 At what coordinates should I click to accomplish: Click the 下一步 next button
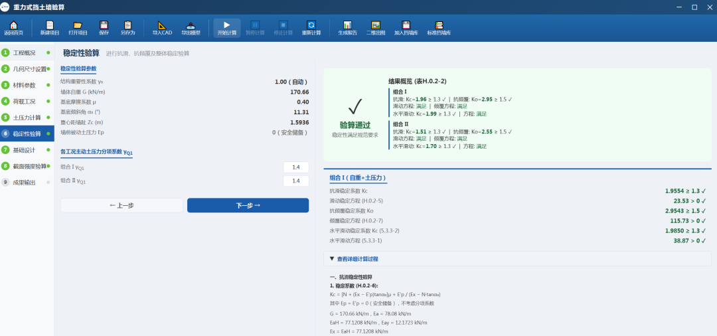[248, 205]
